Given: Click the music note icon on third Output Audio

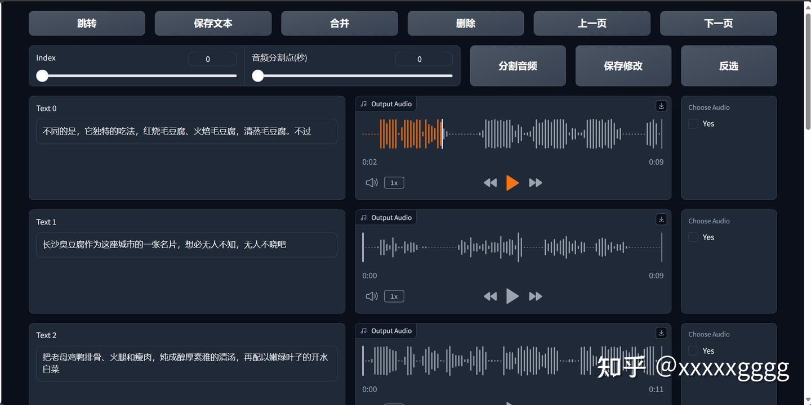Looking at the screenshot, I should pyautogui.click(x=363, y=331).
